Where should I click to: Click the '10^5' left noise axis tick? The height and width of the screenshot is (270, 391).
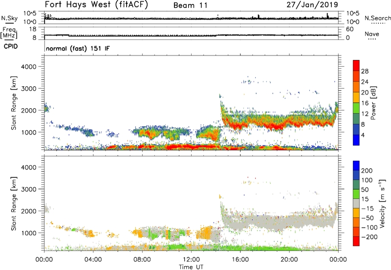click(30, 13)
